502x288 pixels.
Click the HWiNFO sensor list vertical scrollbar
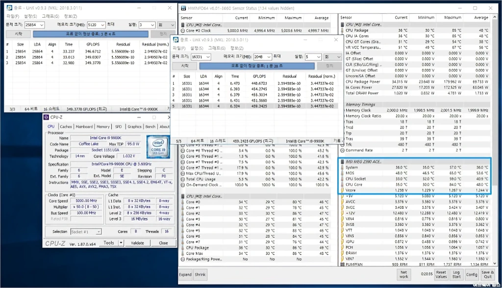[x=495, y=140]
